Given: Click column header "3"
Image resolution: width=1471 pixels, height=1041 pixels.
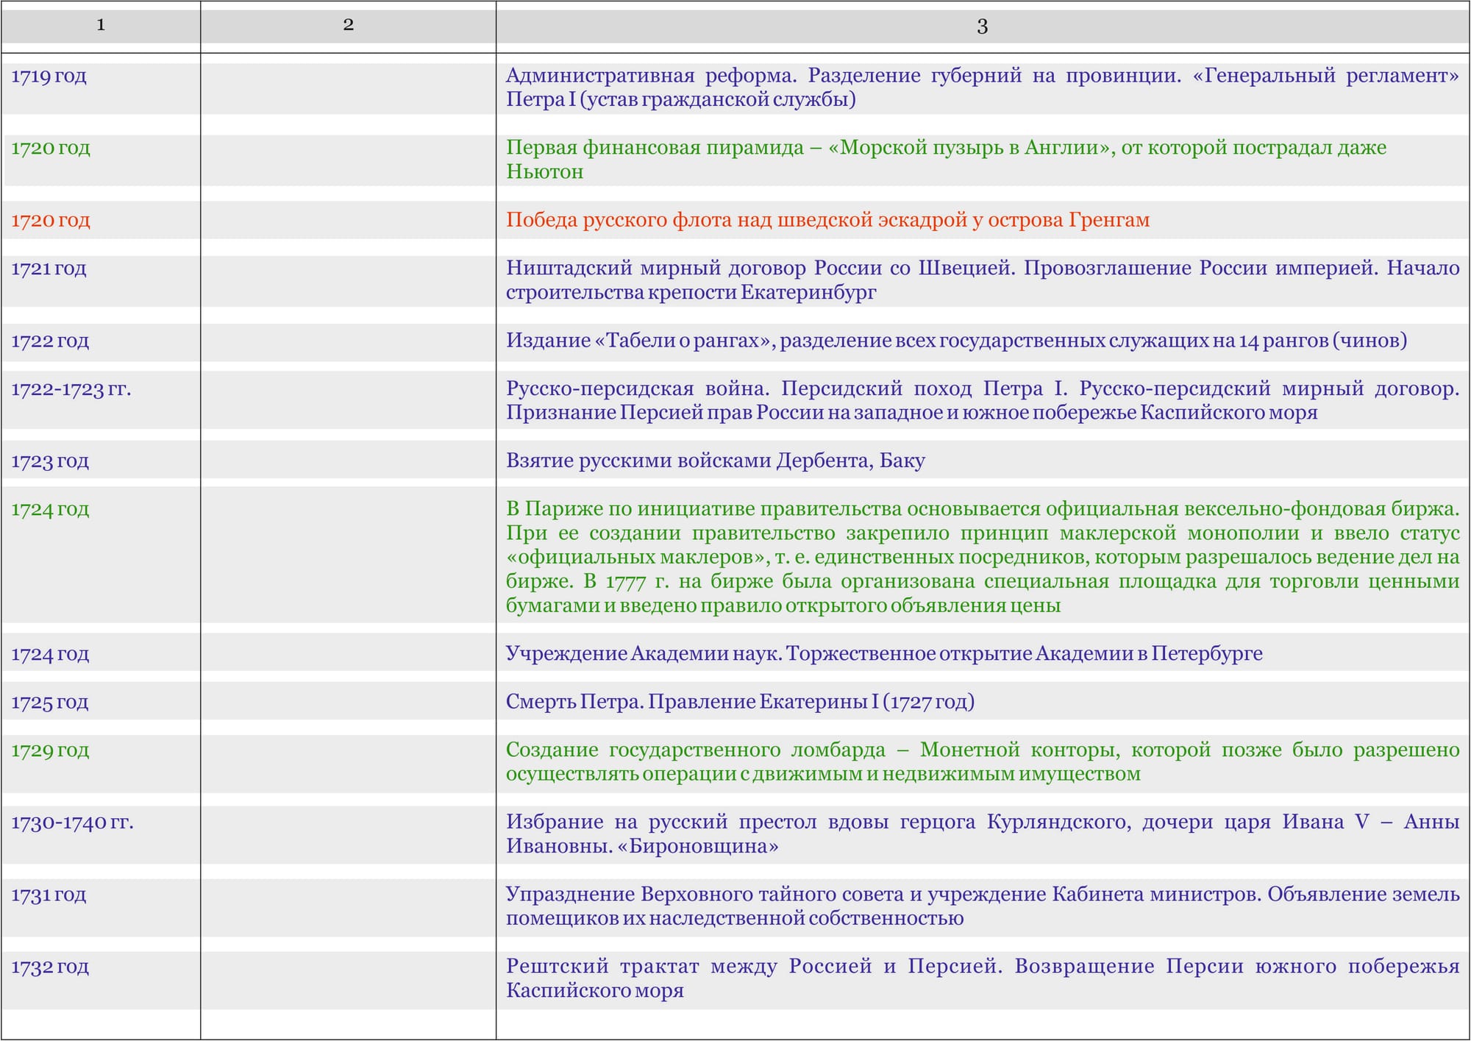Looking at the screenshot, I should [983, 26].
